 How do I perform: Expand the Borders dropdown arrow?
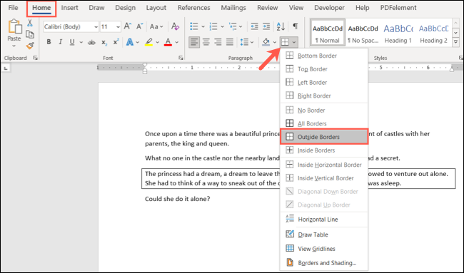tap(294, 42)
